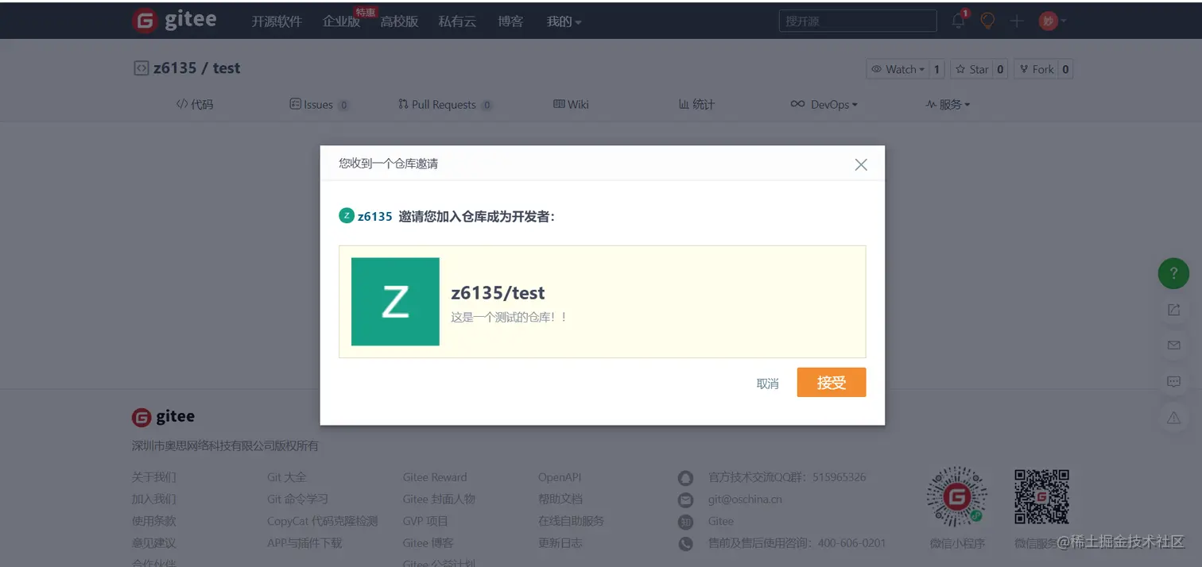Viewport: 1202px width, 567px height.
Task: Open the Gitee Reward footer link
Action: (435, 477)
